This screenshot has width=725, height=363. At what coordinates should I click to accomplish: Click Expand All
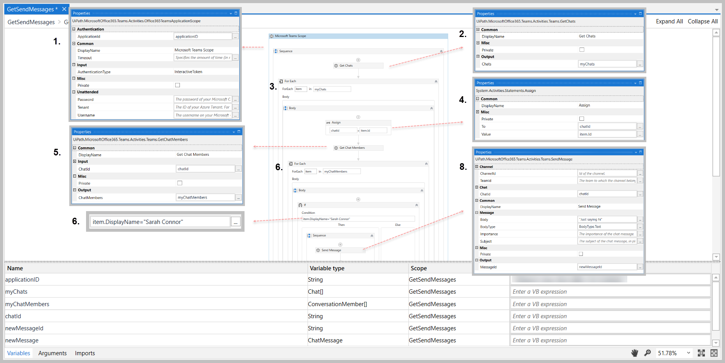point(669,21)
